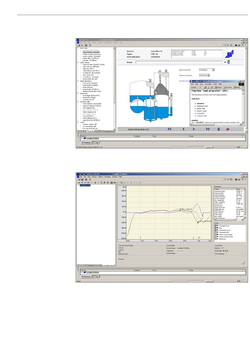The width and height of the screenshot is (250, 360).
Task: Collapse the safety settings tree node
Action: click(78, 63)
